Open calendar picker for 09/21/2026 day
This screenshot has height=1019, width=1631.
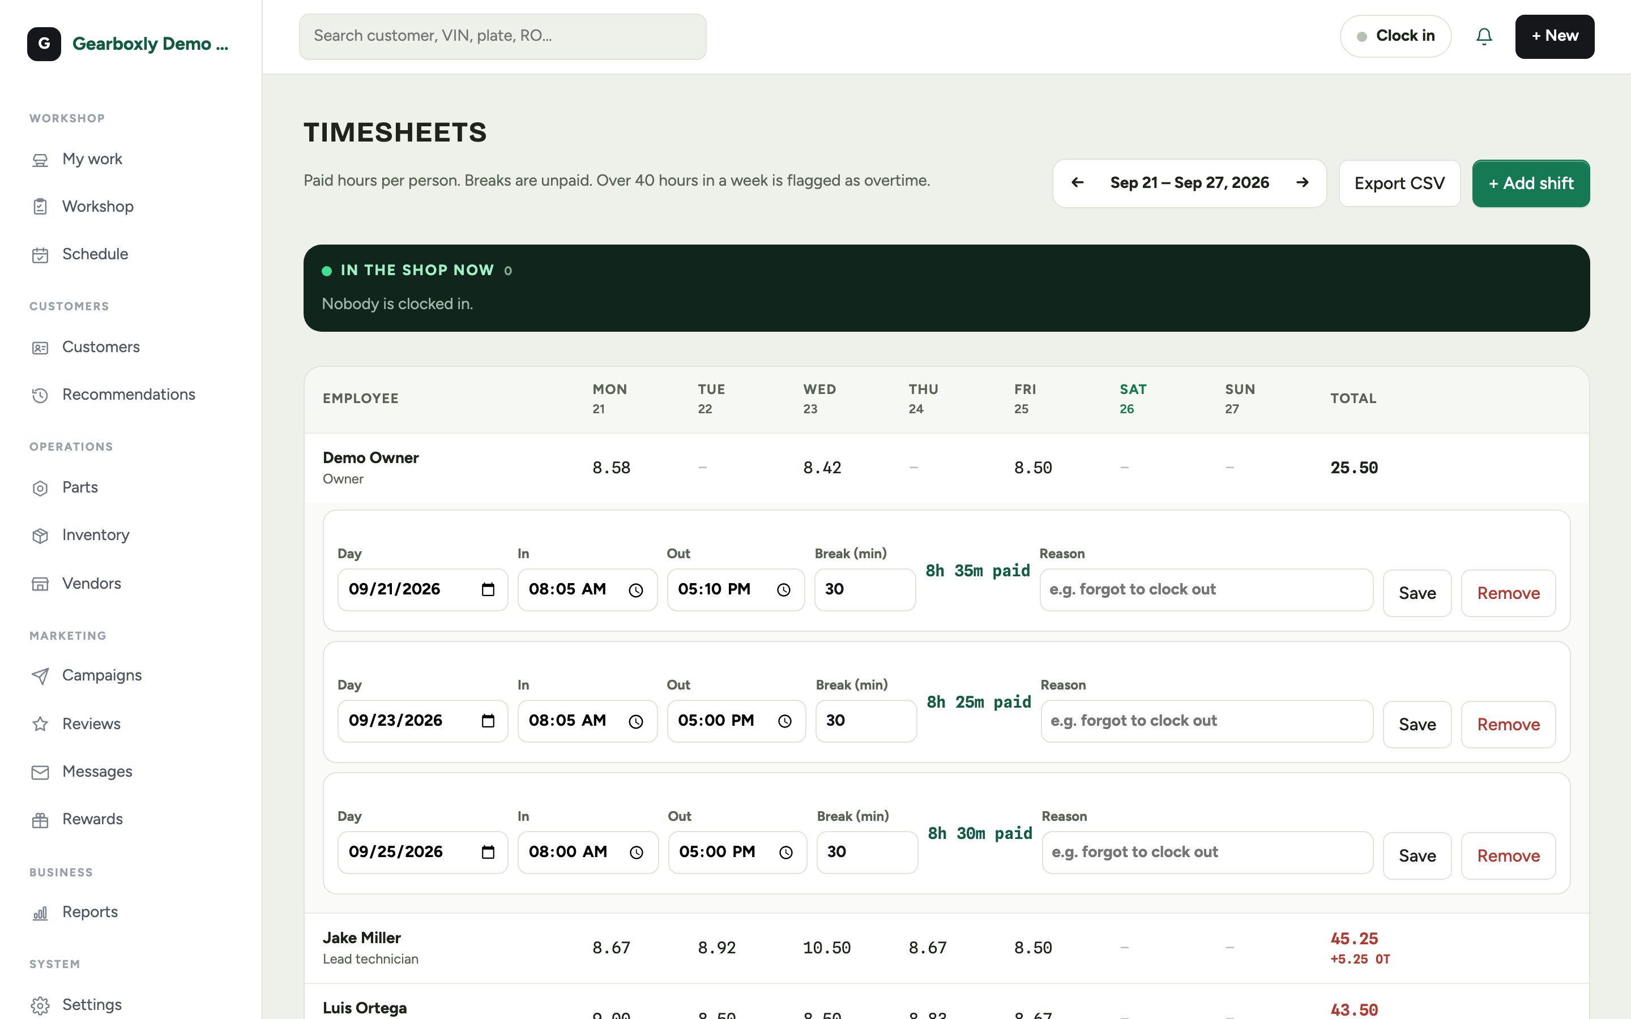[488, 590]
